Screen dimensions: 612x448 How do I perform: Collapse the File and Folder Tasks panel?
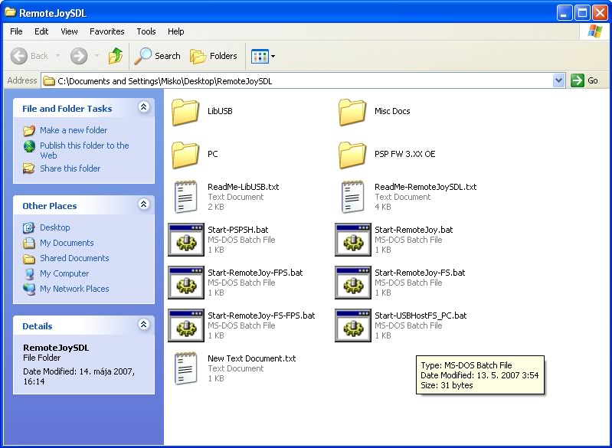[143, 108]
